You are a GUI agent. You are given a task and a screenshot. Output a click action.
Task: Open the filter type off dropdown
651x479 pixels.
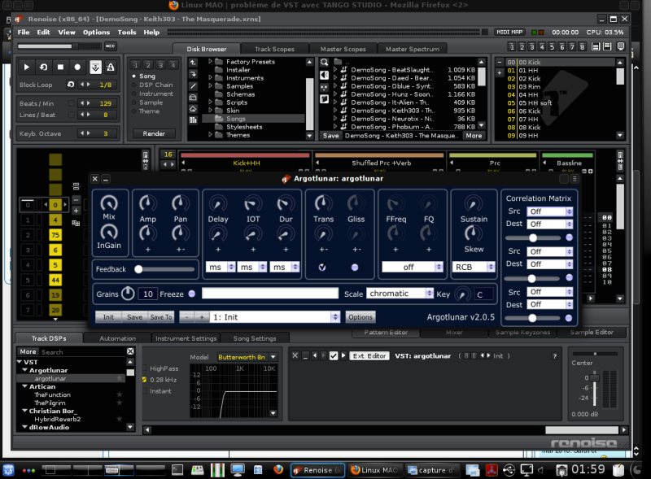point(413,267)
